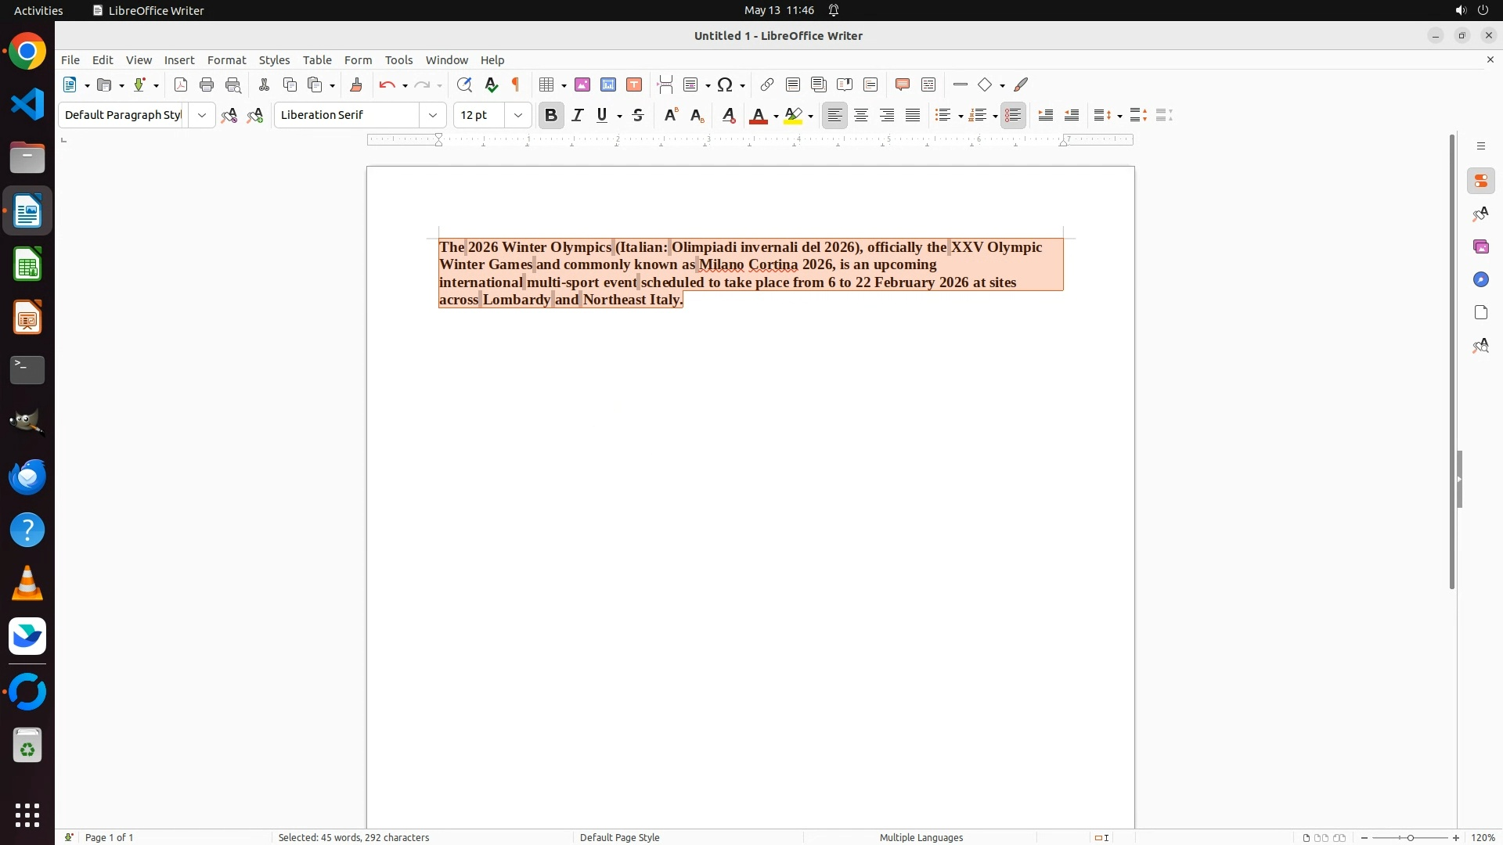Click the Export as PDF icon

[181, 84]
